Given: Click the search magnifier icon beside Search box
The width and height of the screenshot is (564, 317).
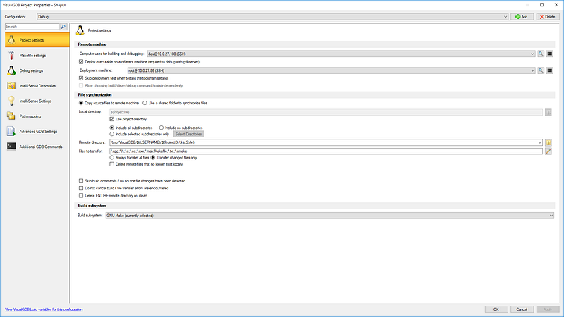Looking at the screenshot, I should coord(63,27).
